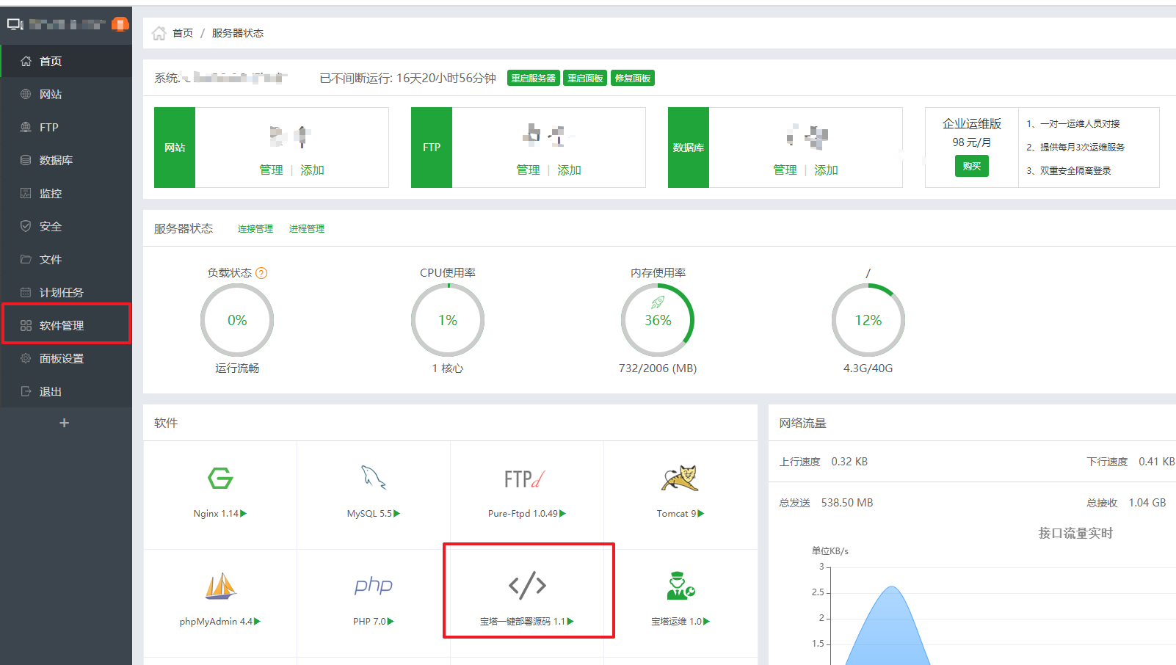
Task: Click the Nginx logo icon
Action: tap(220, 479)
